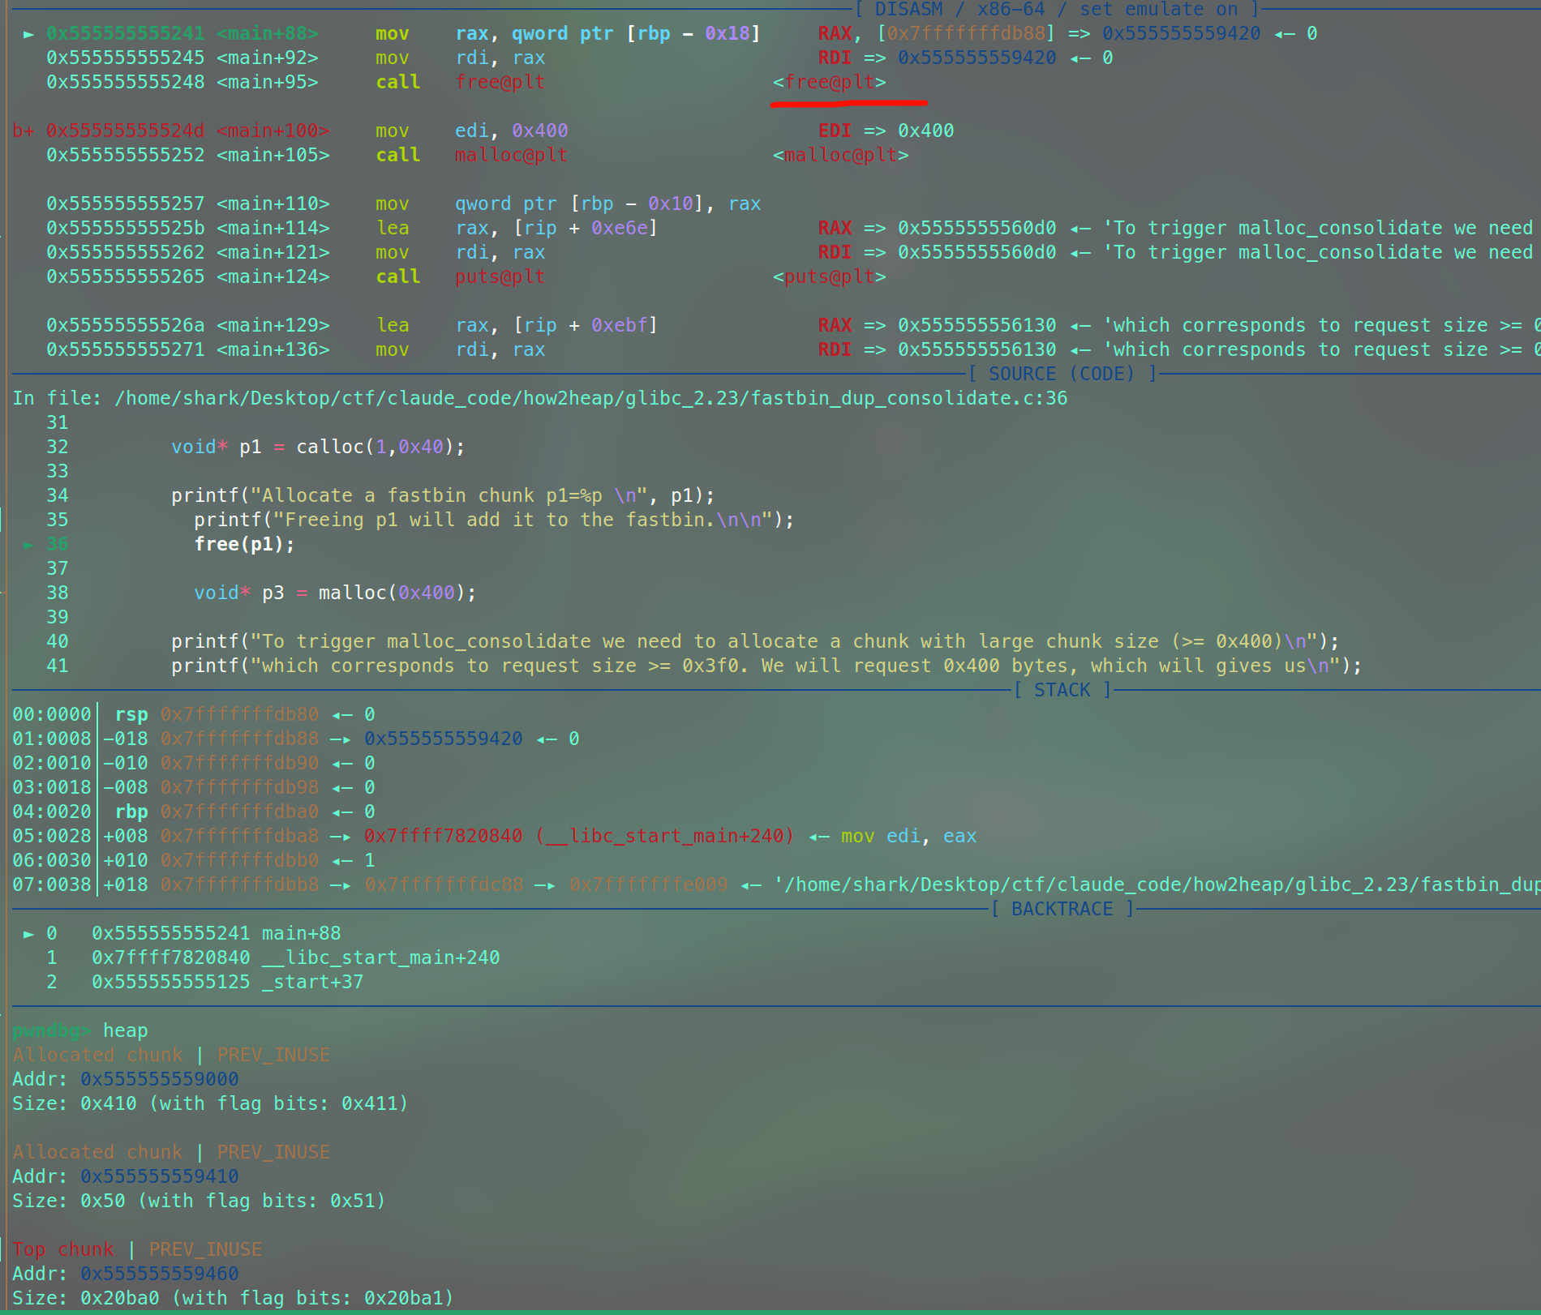The image size is (1541, 1315).
Task: Click puts@plt call operand at main+124
Action: [x=500, y=276]
